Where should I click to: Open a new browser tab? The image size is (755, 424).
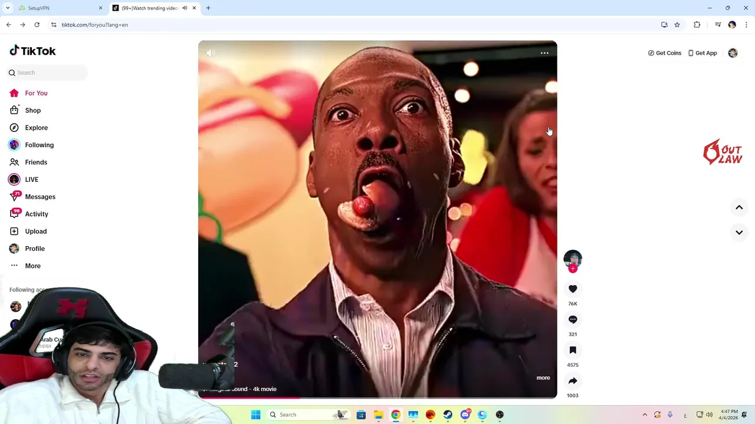208,8
